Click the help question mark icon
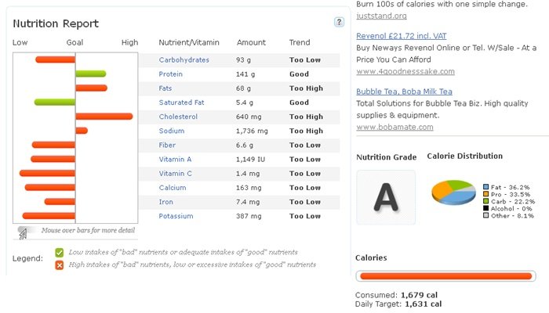This screenshot has height=313, width=549. click(x=339, y=22)
